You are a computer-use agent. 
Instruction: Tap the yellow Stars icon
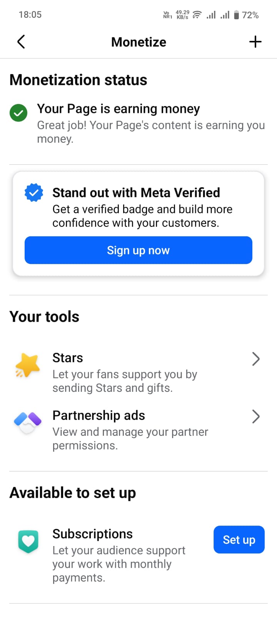[x=28, y=365]
